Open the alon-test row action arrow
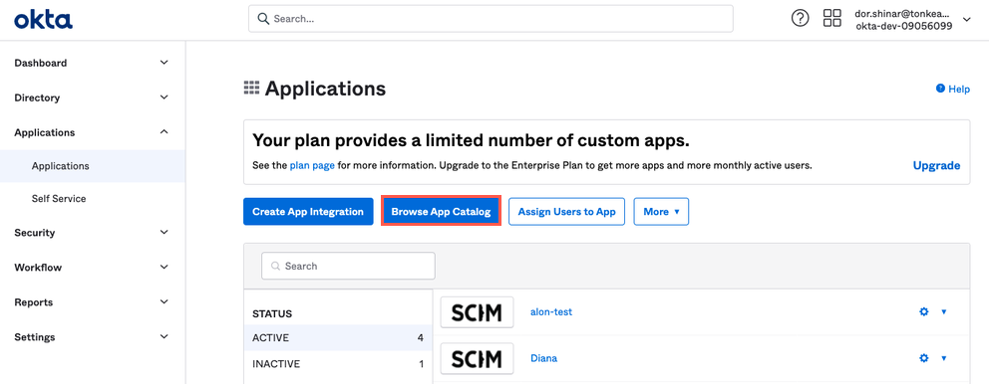This screenshot has width=989, height=384. (x=944, y=311)
